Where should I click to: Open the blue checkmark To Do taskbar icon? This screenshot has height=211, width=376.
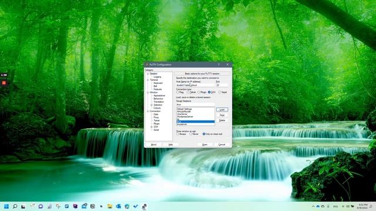coord(136,206)
